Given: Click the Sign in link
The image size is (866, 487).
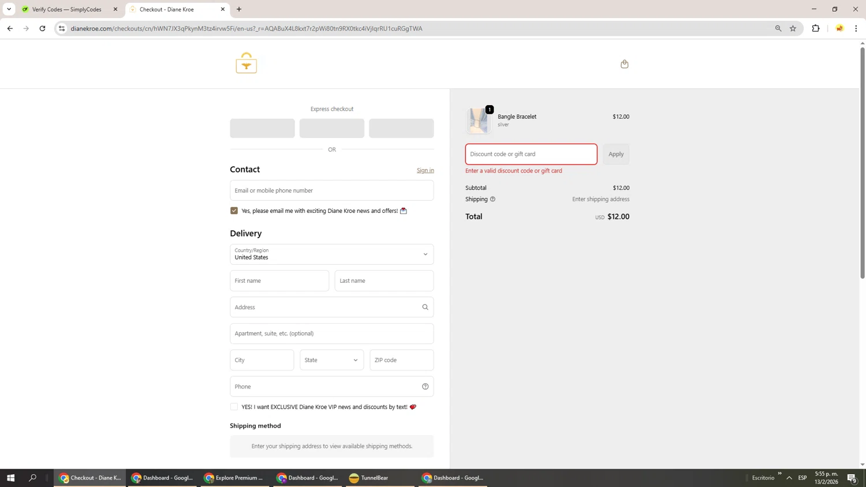Looking at the screenshot, I should [425, 170].
